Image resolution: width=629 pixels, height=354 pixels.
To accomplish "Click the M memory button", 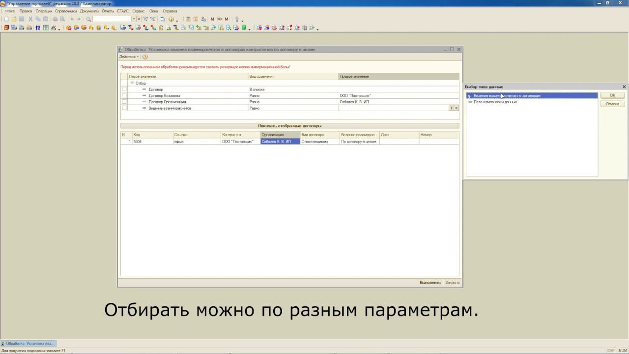I will point(212,19).
